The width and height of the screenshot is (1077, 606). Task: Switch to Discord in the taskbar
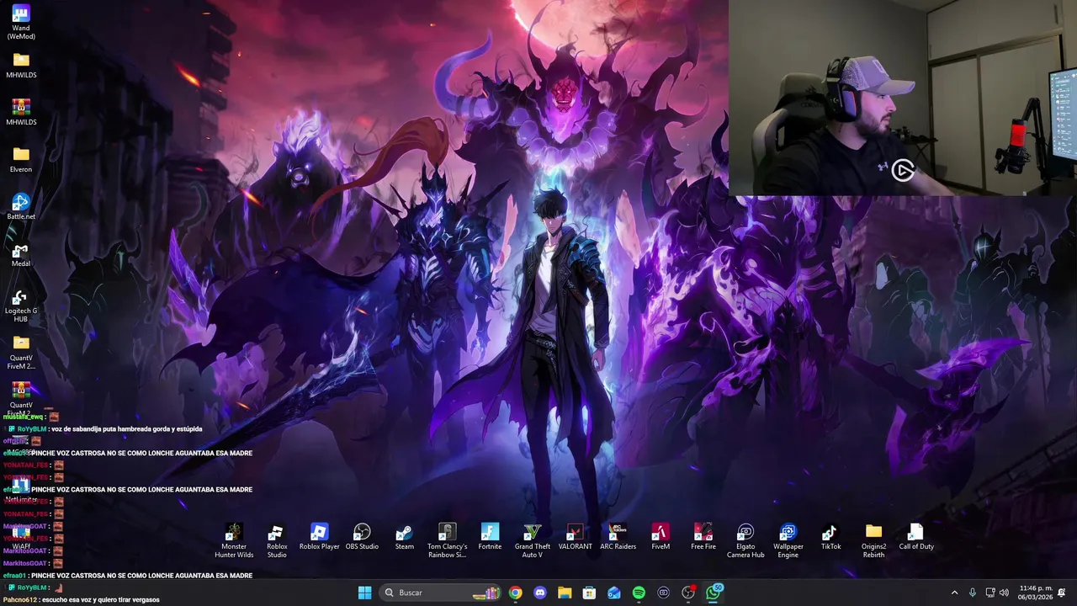click(540, 593)
